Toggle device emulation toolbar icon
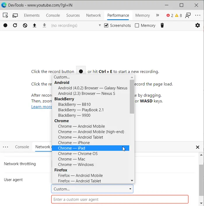Viewport: 204px width, 206px height. pos(15,15)
